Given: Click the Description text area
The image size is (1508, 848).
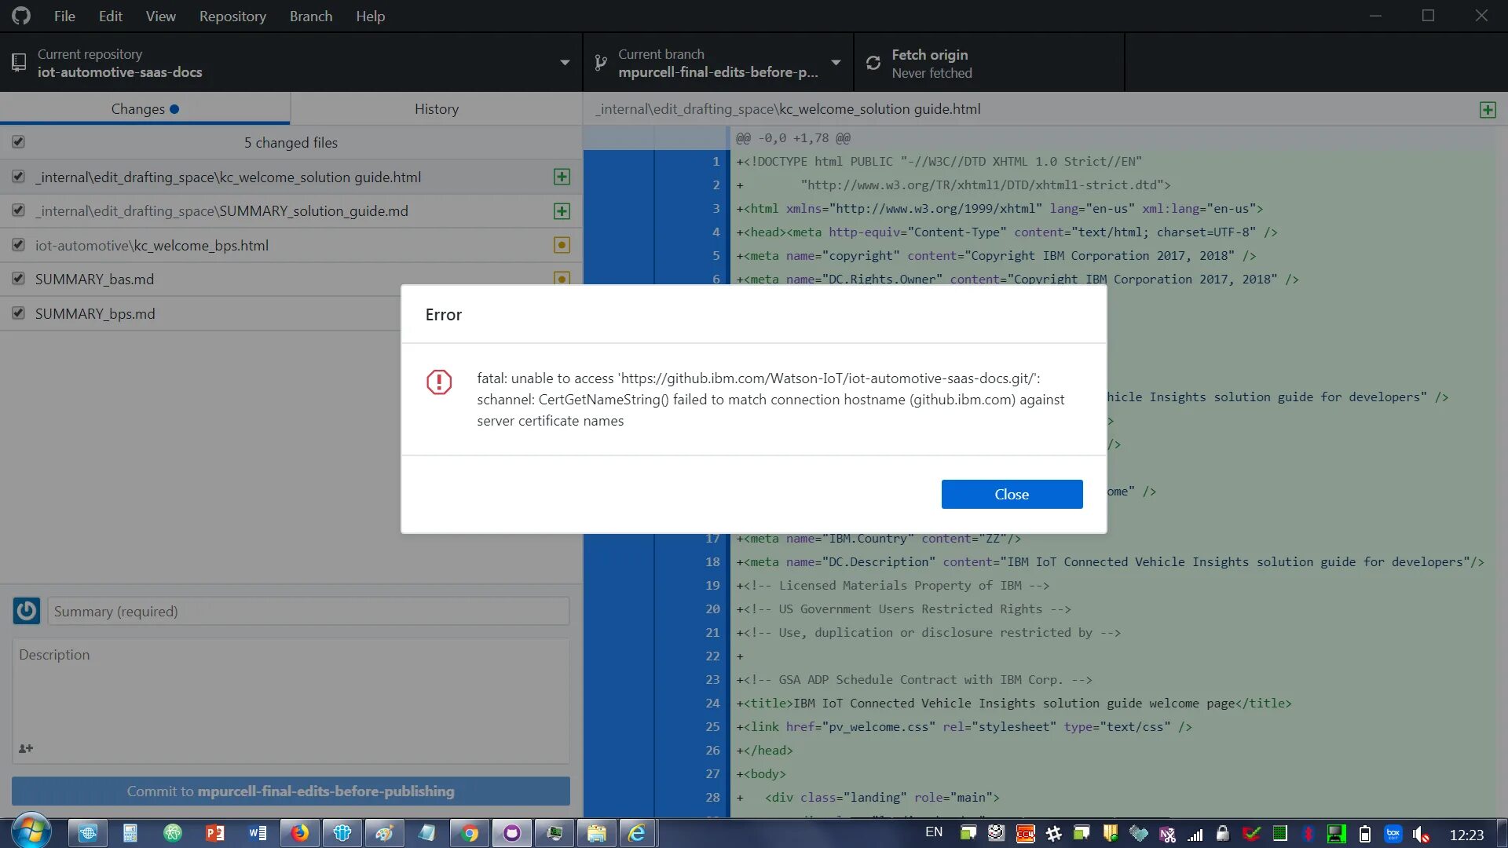Looking at the screenshot, I should 291,700.
